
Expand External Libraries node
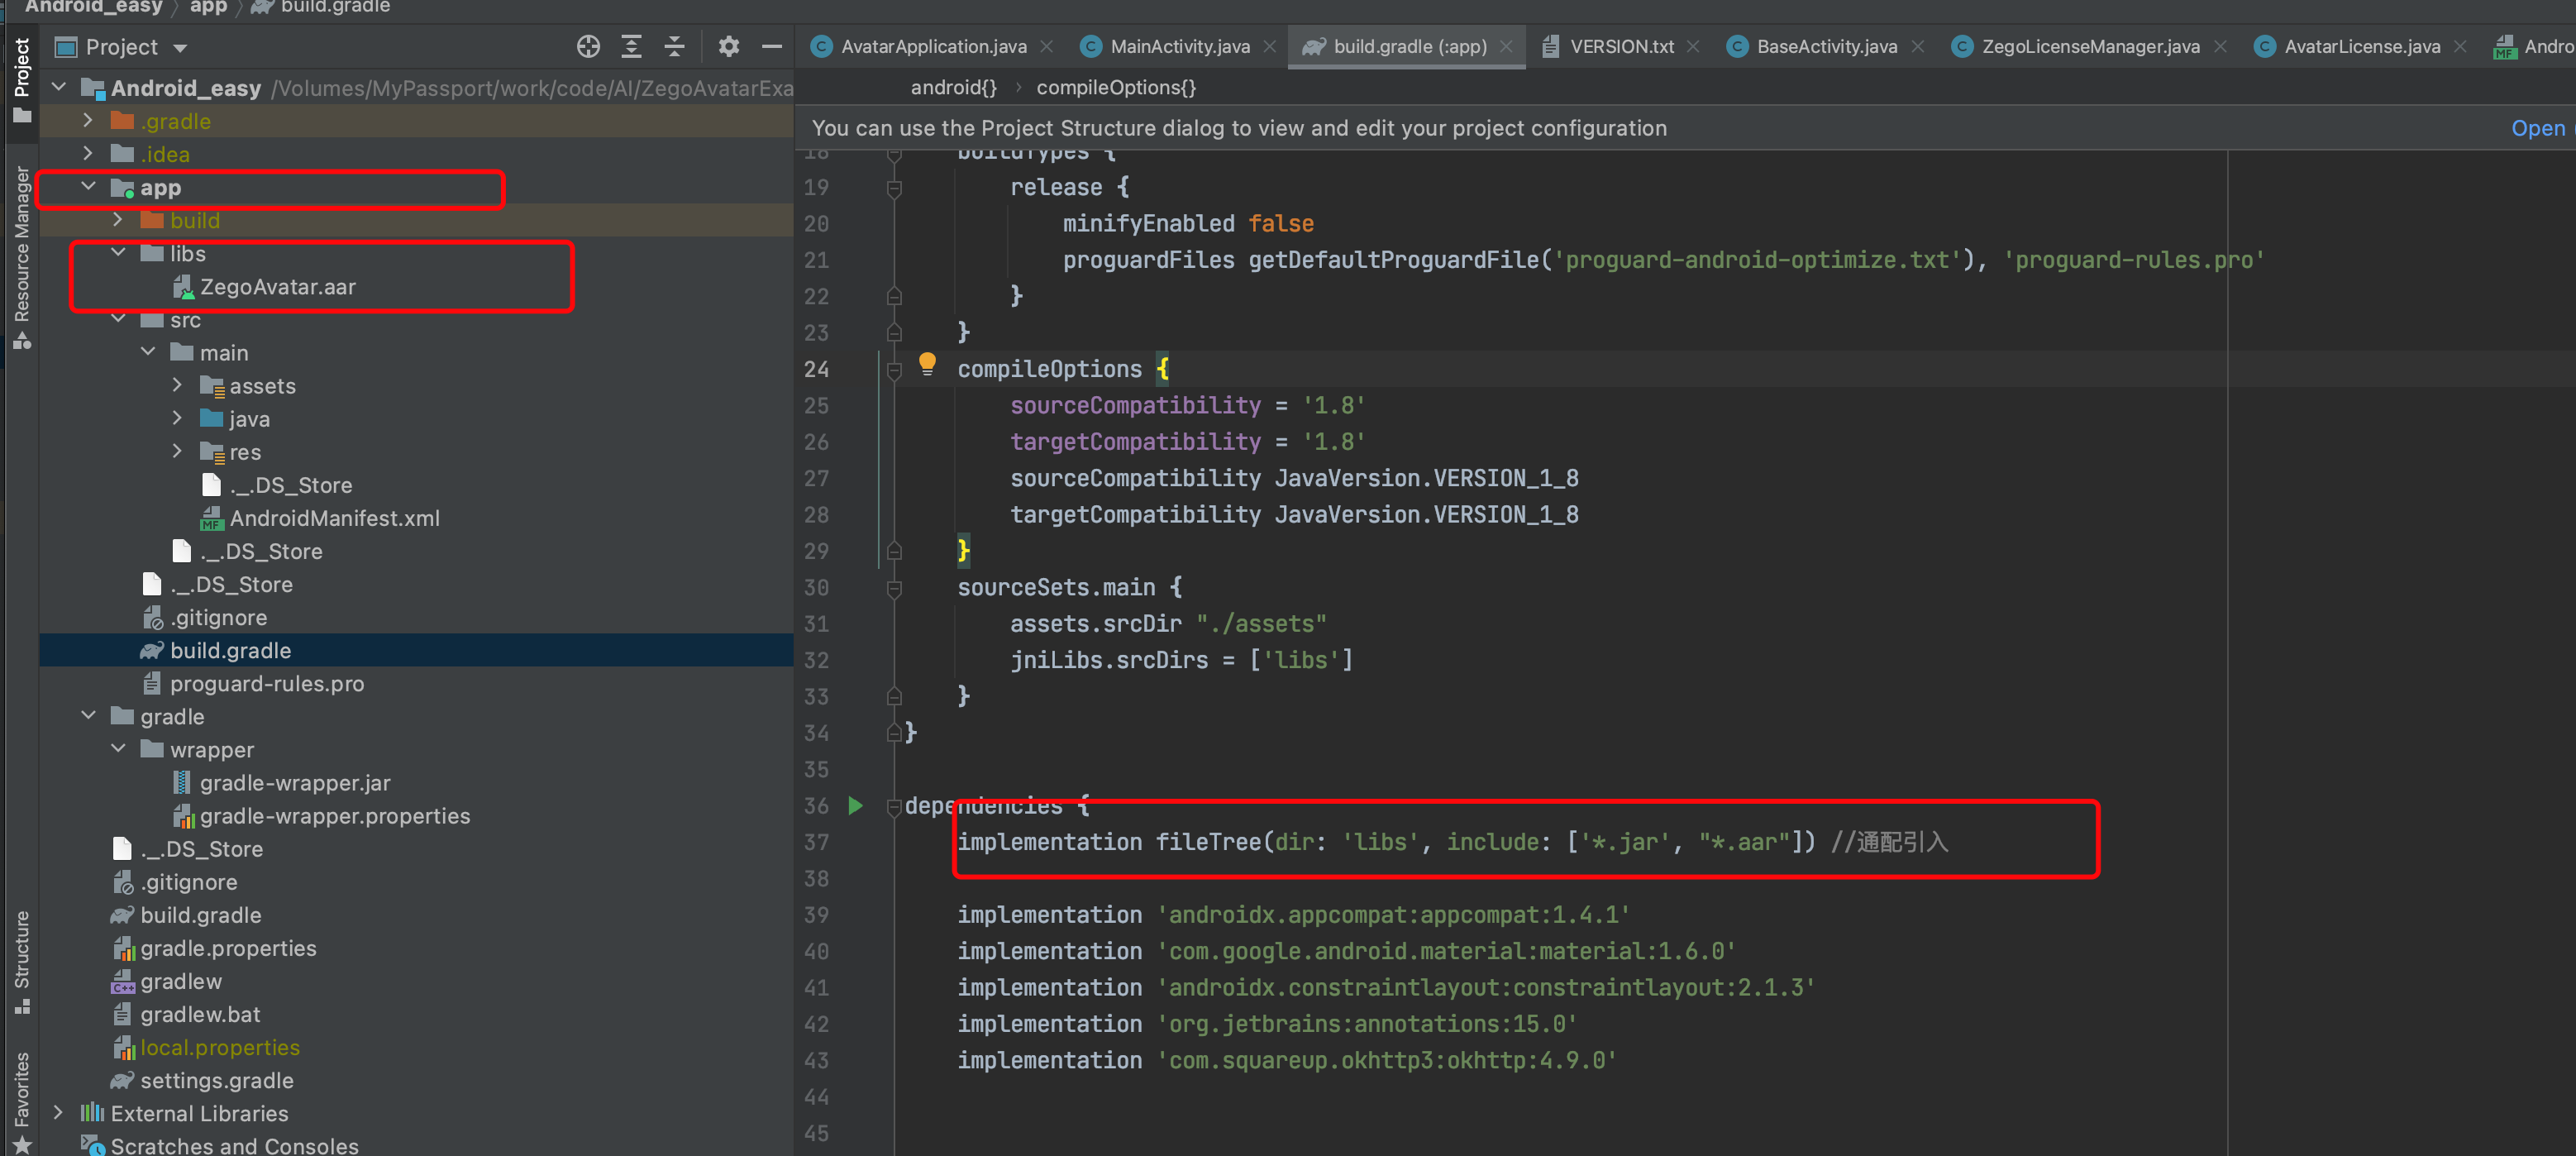tap(59, 1112)
